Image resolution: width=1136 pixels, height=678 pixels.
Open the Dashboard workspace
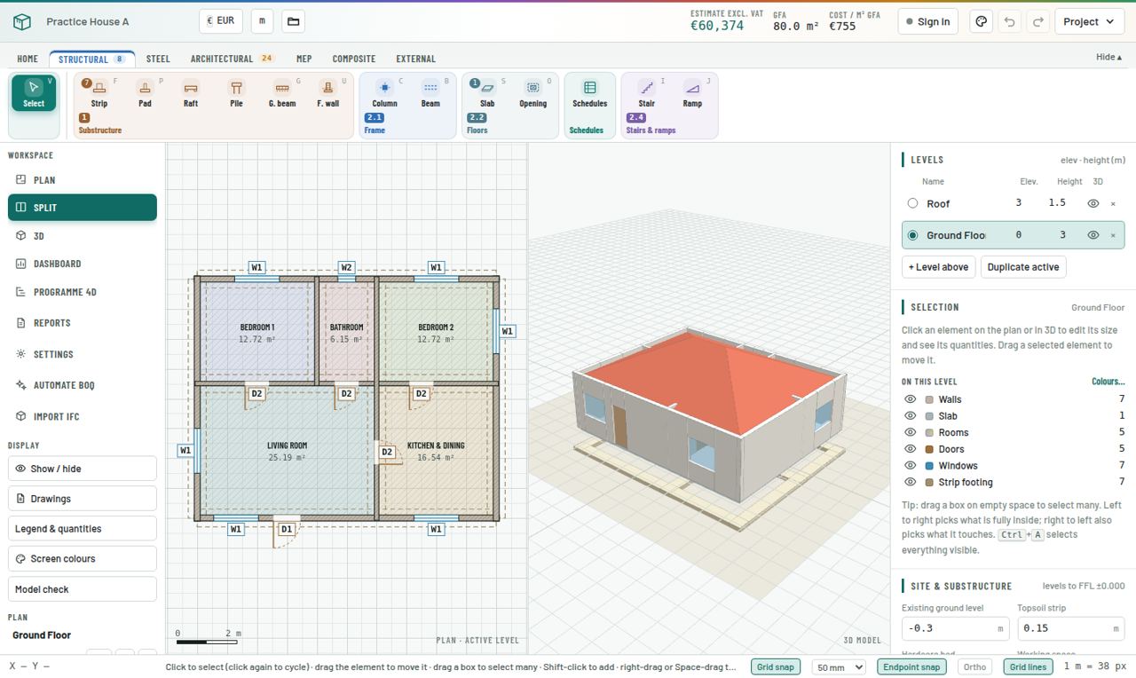click(83, 264)
